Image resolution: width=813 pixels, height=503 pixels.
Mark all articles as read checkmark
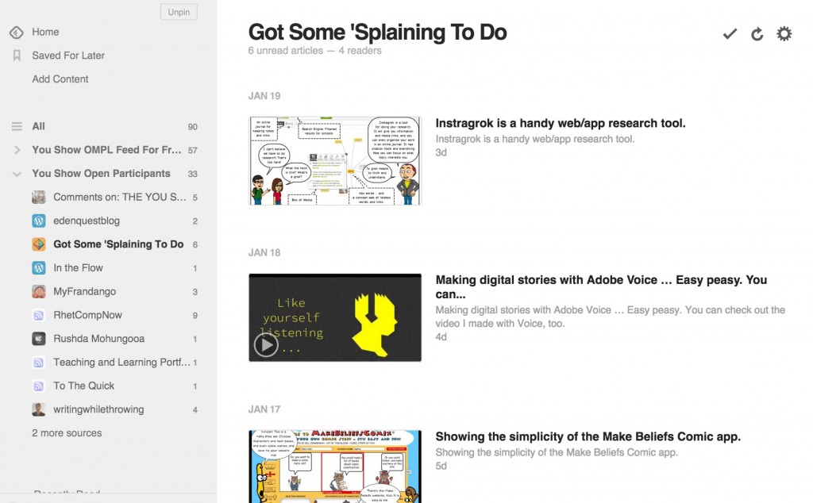(x=730, y=34)
